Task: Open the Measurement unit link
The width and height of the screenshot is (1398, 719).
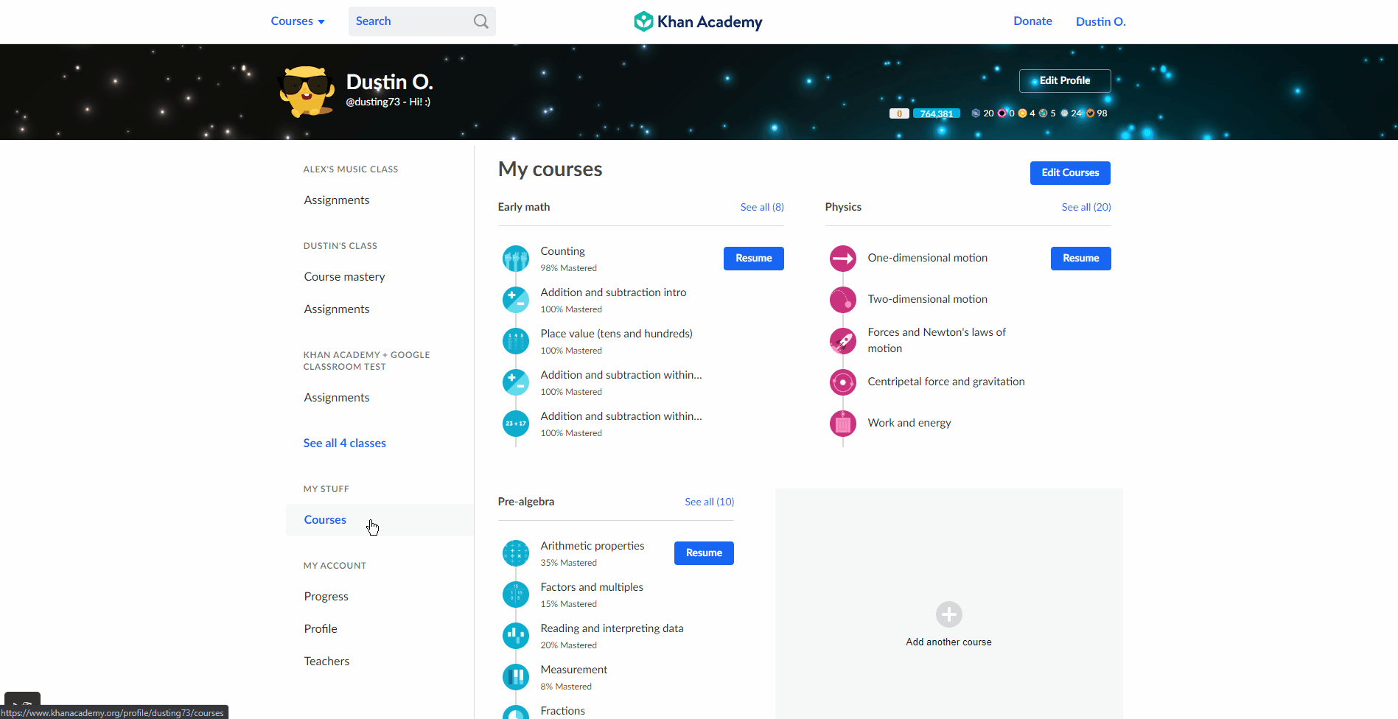Action: (574, 670)
